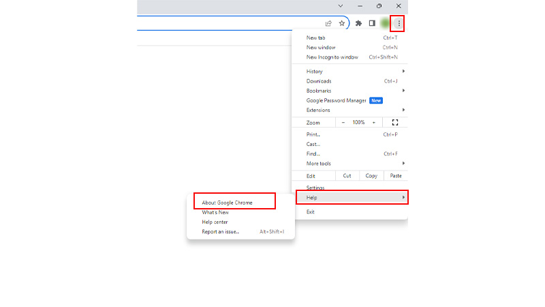Click the green profile avatar
Viewport: 545px width, 307px height.
pos(385,23)
